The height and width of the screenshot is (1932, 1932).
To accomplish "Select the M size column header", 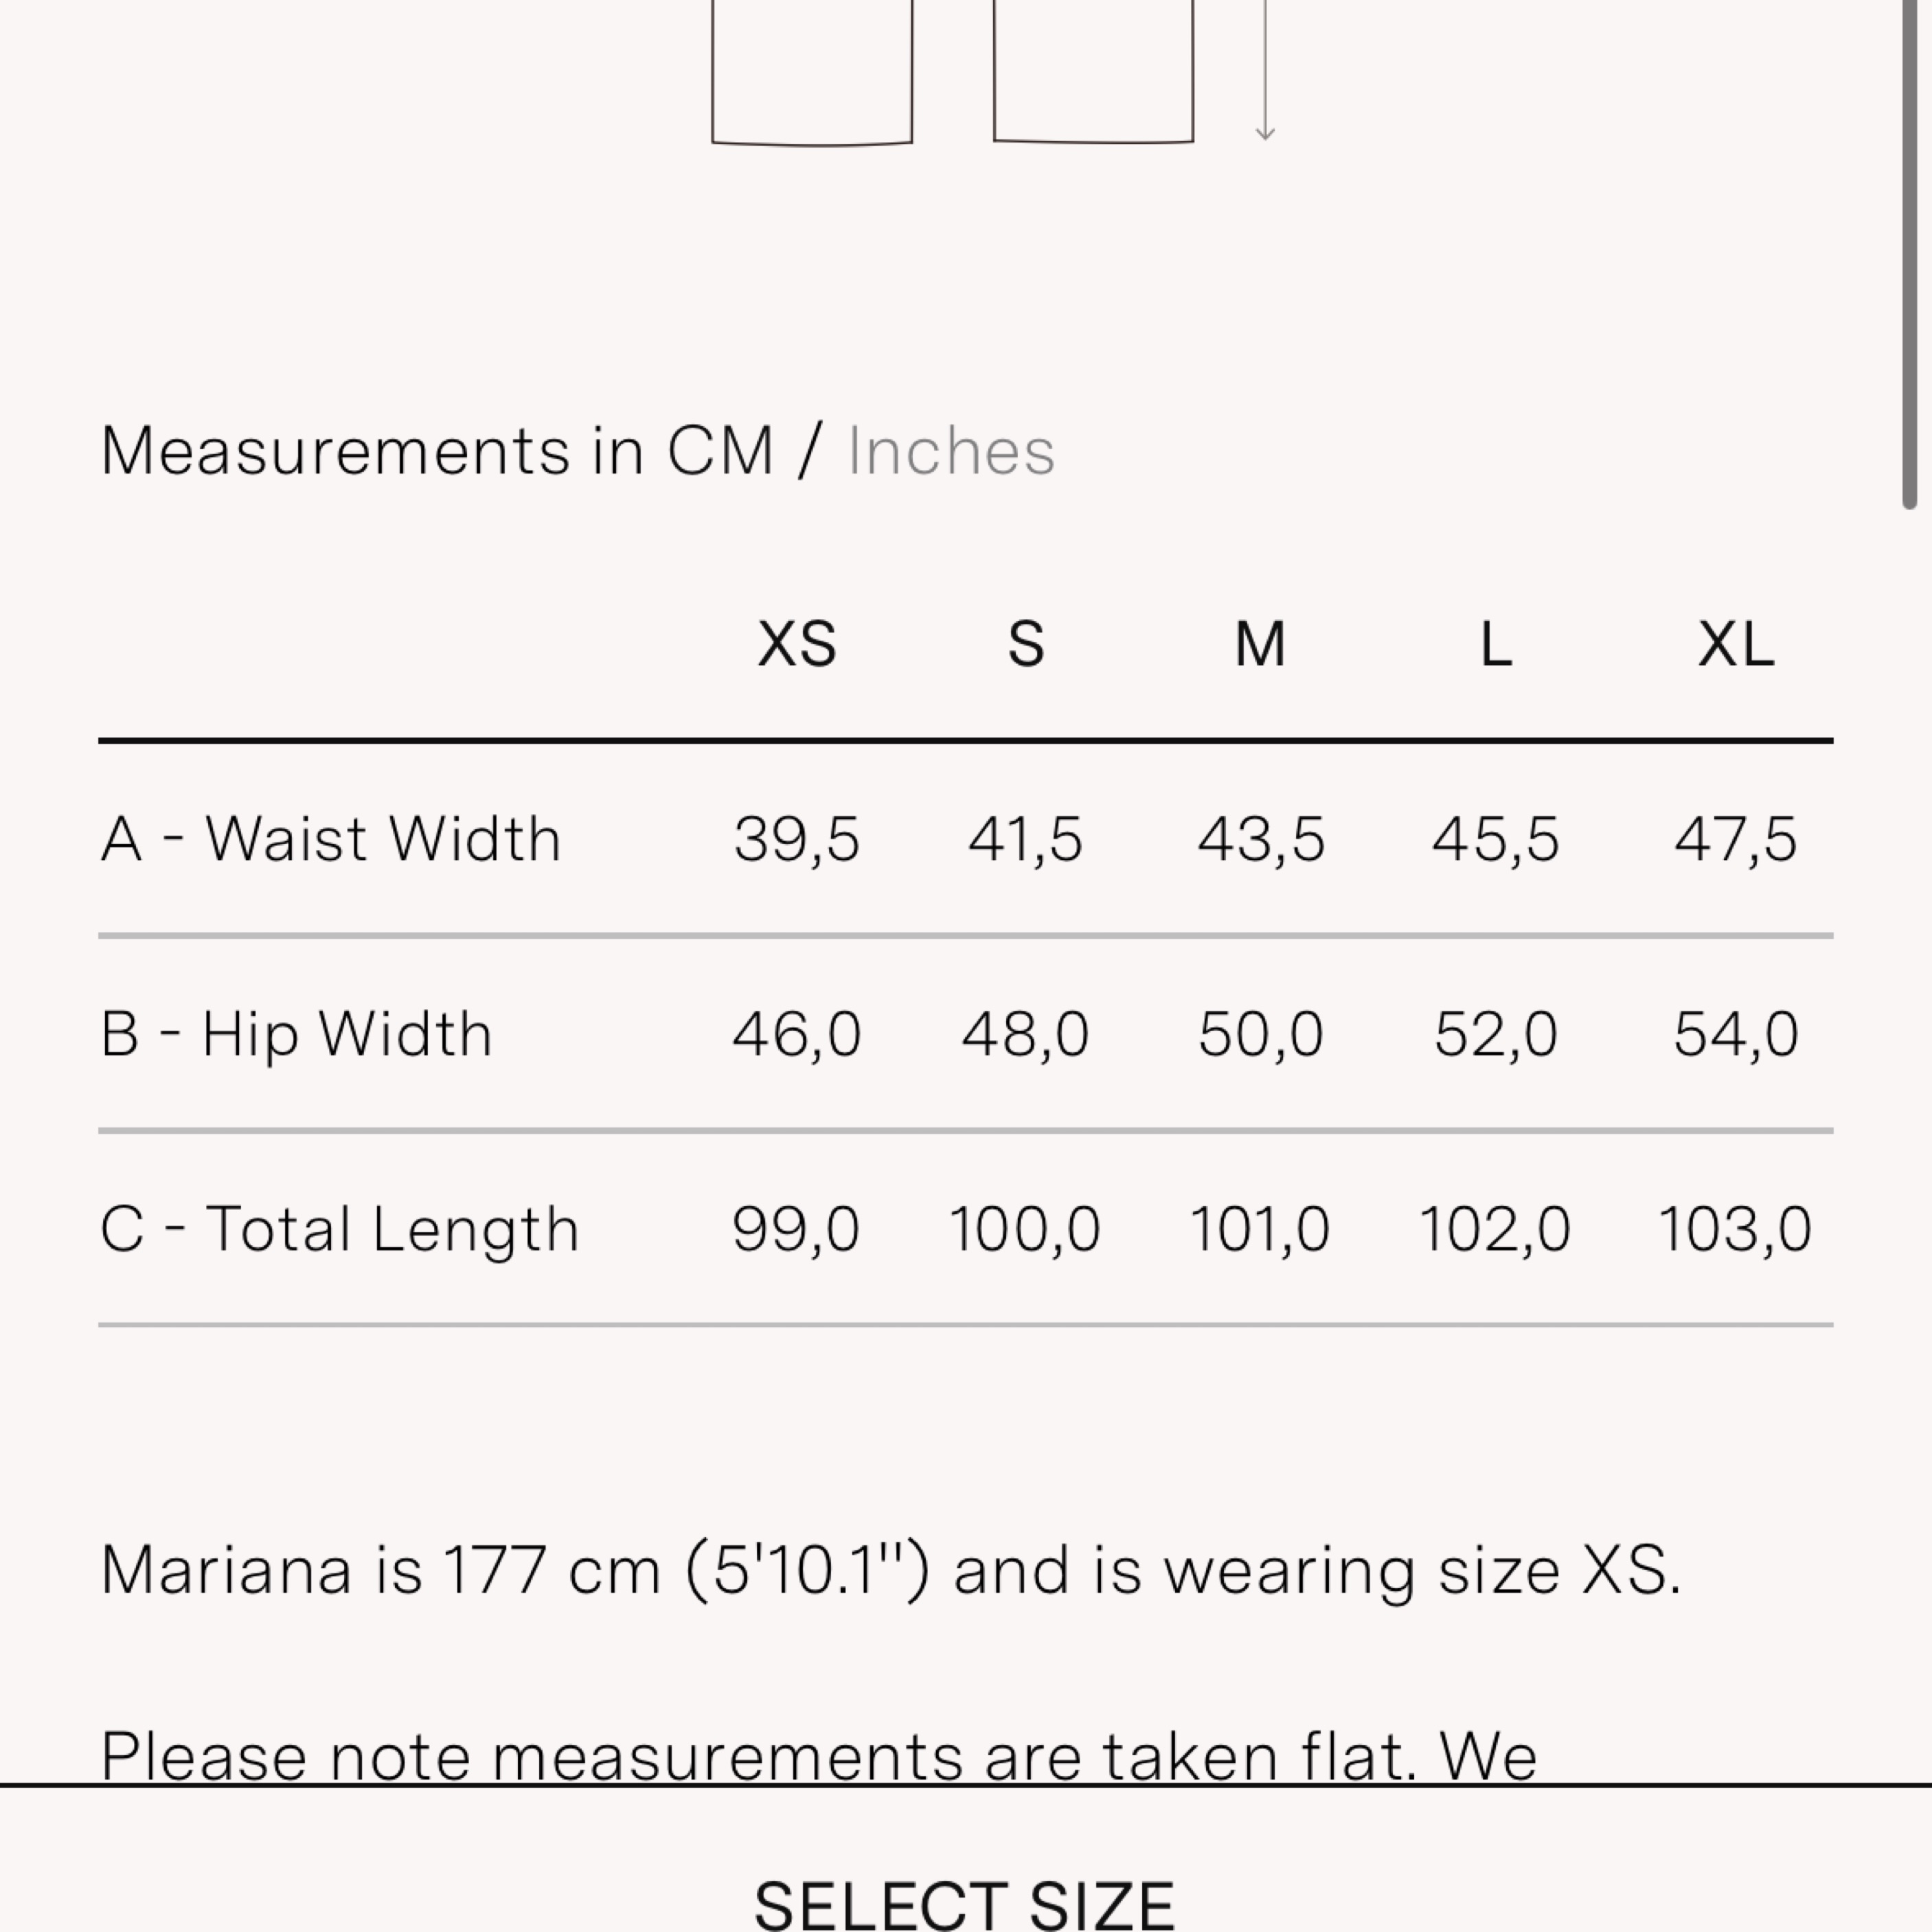I will (1259, 644).
